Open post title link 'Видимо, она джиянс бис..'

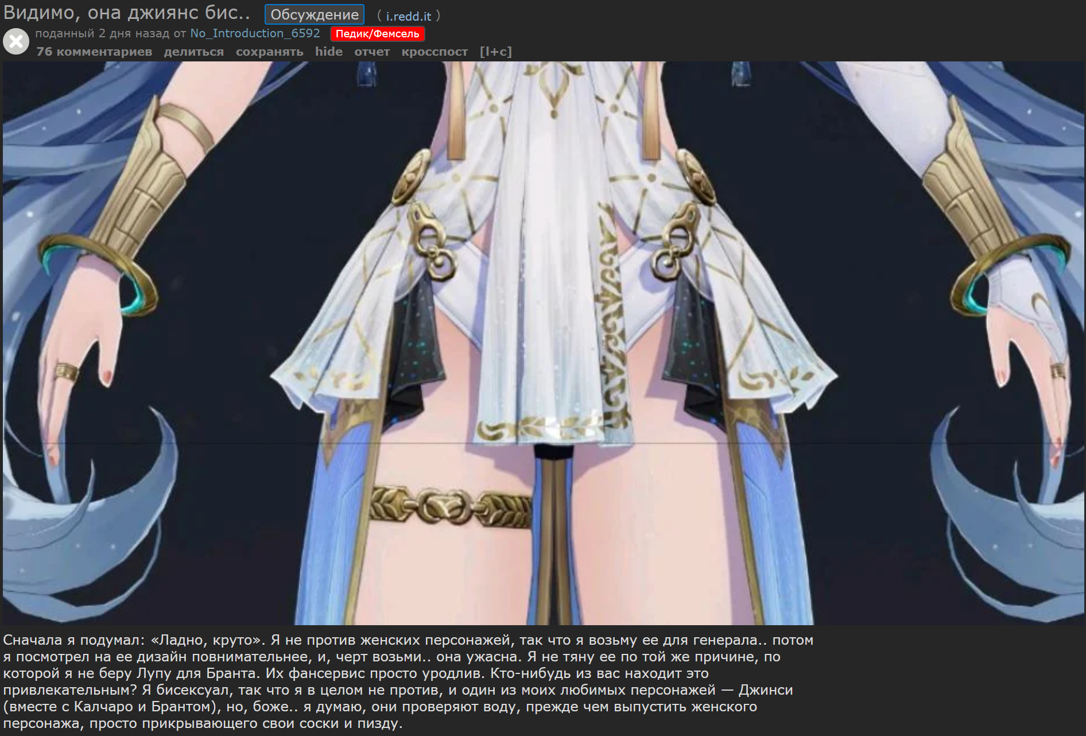(x=127, y=13)
